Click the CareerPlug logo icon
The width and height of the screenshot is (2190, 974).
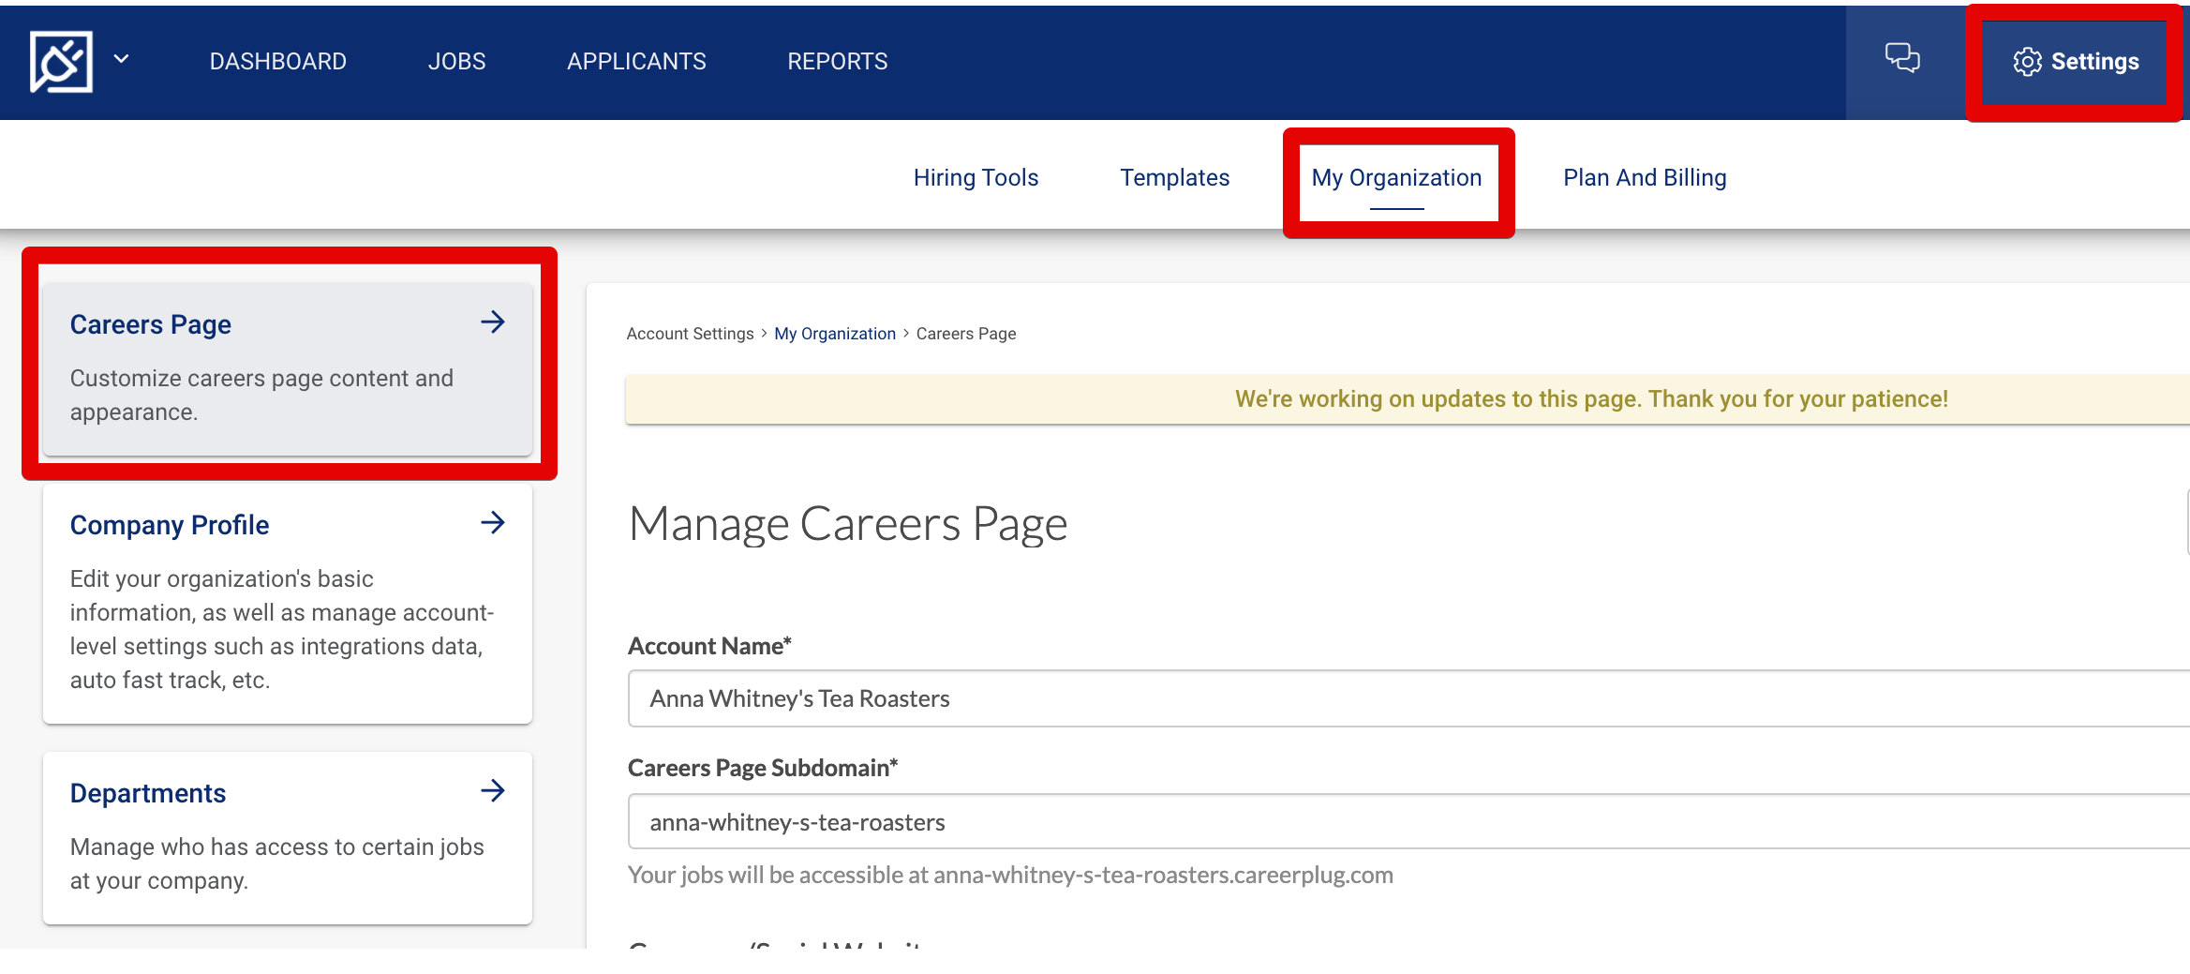pyautogui.click(x=61, y=62)
